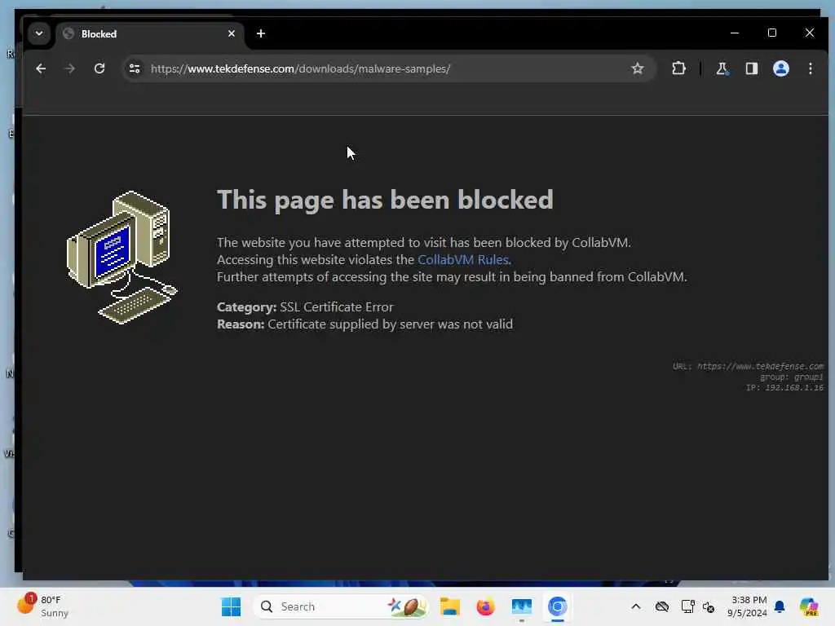
Task: Open Copilot preview icon on taskbar
Action: pyautogui.click(x=808, y=606)
